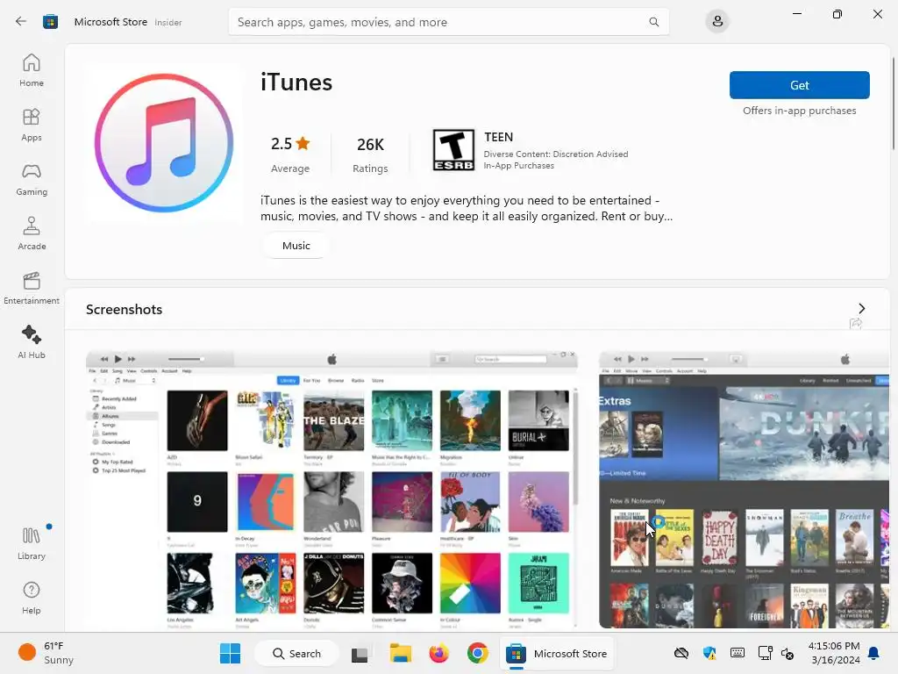Launch File Explorer from the taskbar
This screenshot has width=898, height=674.
(400, 653)
